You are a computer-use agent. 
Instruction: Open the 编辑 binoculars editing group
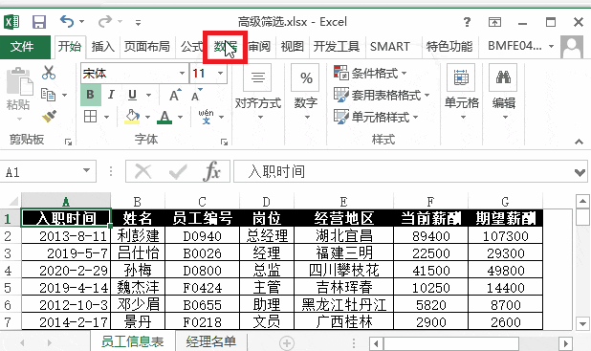click(504, 93)
